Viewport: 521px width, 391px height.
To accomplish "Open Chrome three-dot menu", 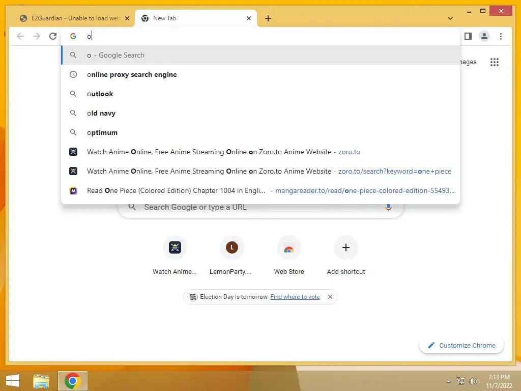I will (501, 36).
